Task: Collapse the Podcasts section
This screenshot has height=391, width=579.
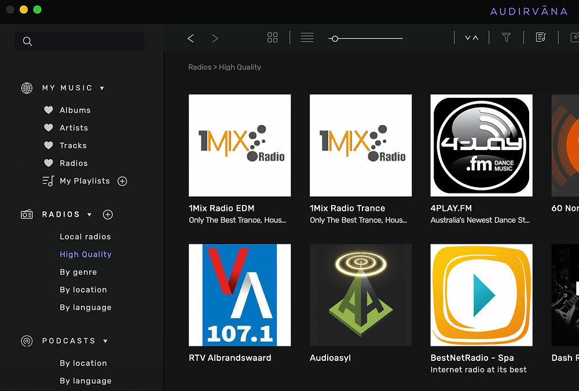Action: coord(105,341)
